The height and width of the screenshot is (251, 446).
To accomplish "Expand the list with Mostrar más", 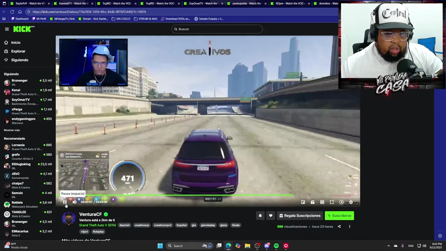I will pos(12,130).
